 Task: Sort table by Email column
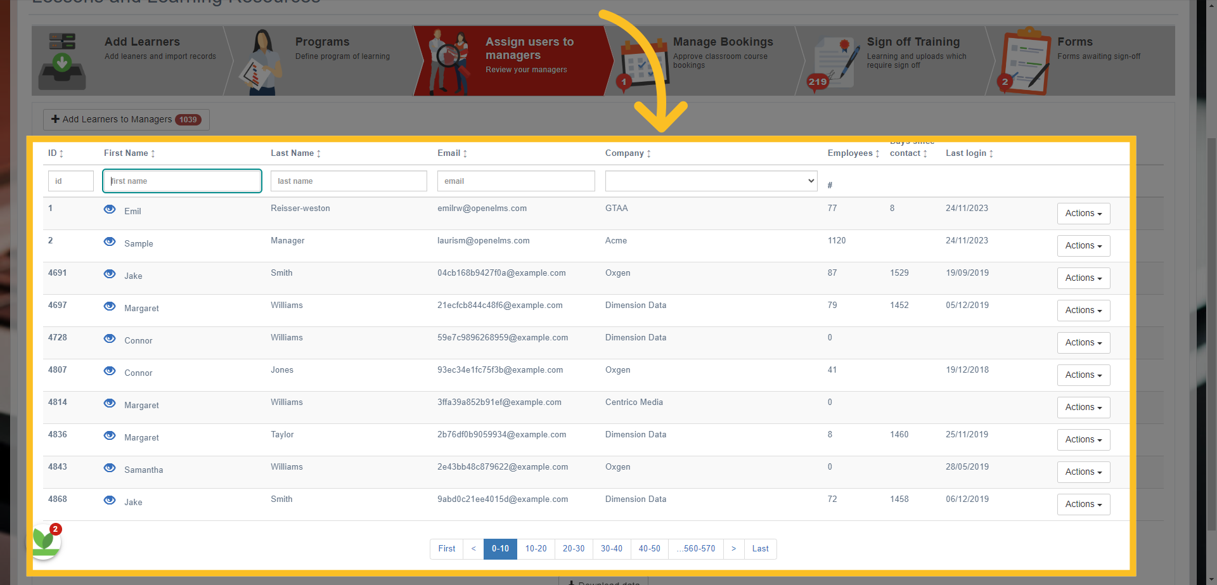pos(452,153)
